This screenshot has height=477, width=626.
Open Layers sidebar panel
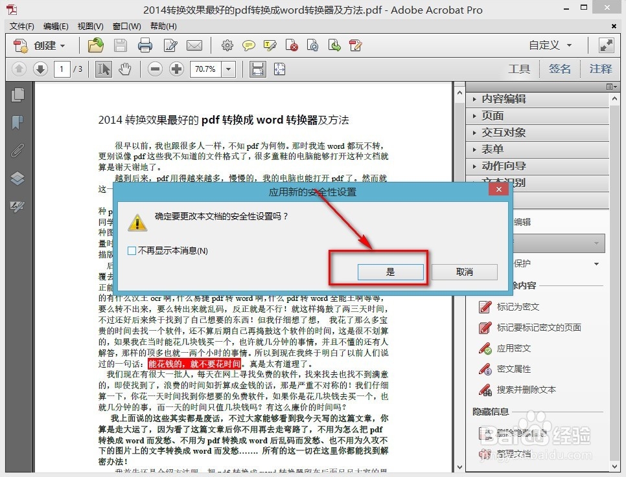pos(17,178)
